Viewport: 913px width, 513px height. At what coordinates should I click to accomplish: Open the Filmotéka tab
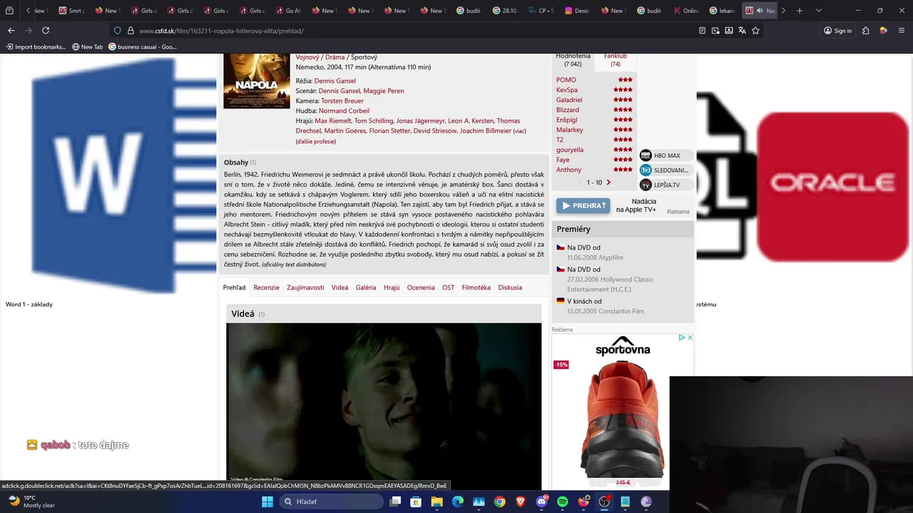click(x=476, y=287)
